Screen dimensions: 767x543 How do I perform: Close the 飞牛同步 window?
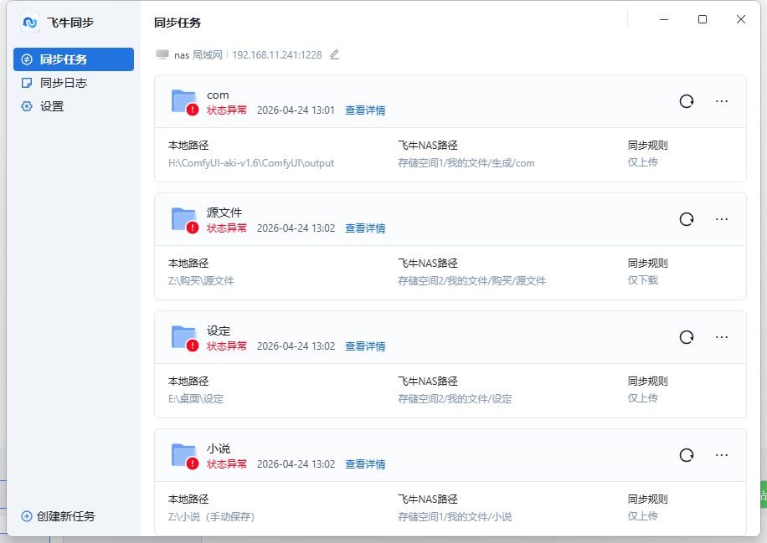click(740, 19)
